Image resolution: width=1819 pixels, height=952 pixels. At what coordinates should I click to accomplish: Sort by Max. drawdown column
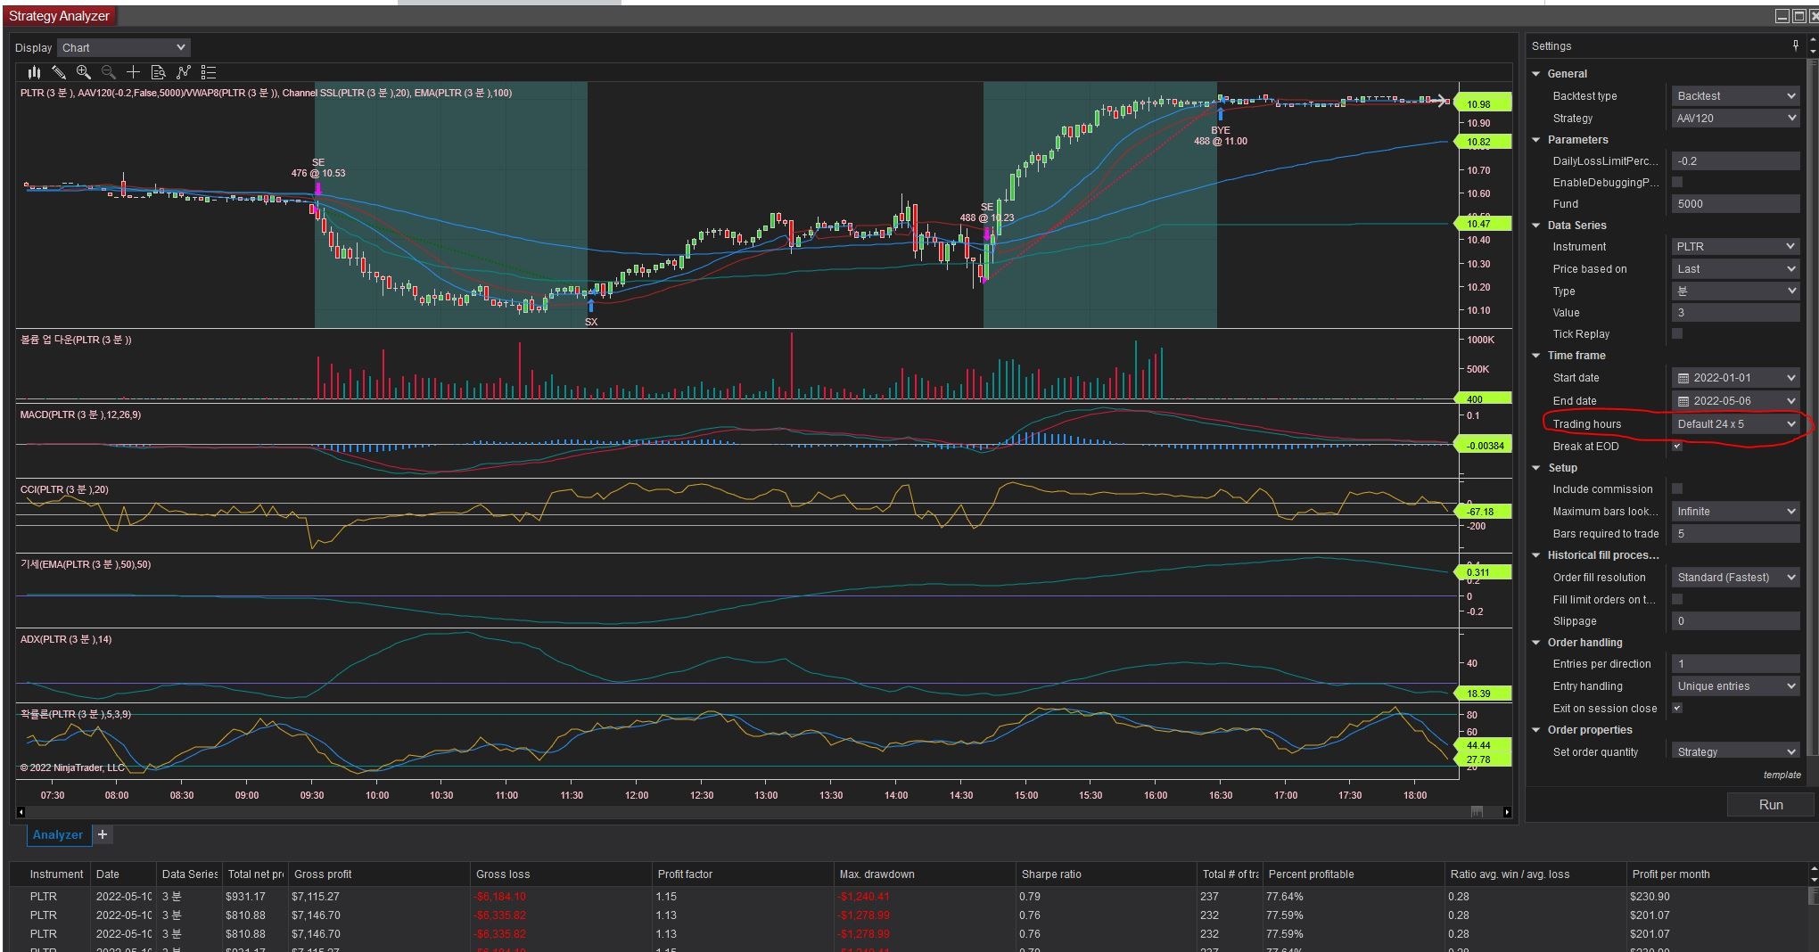tap(925, 874)
